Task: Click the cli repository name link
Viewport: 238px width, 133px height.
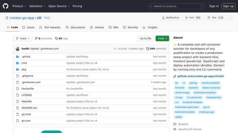Action: tap(39, 18)
